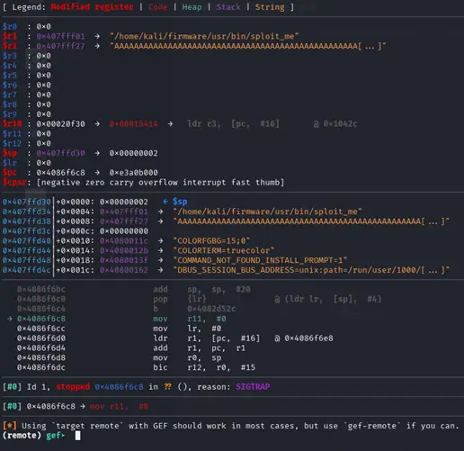Click the blue $sp marker in stack view
Screen dimensions: 464x451
[180, 202]
